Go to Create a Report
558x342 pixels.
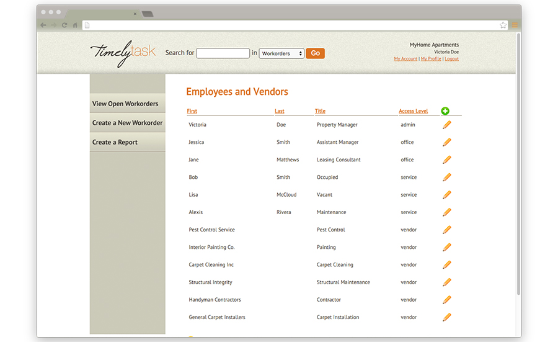pos(115,142)
